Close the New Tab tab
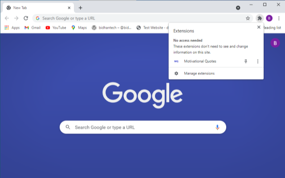285x178 pixels. point(69,8)
